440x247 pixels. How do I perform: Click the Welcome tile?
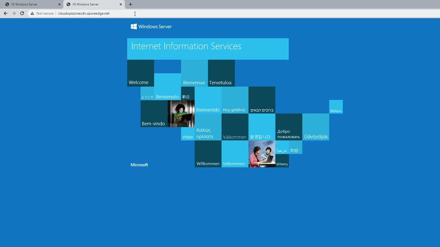[141, 73]
